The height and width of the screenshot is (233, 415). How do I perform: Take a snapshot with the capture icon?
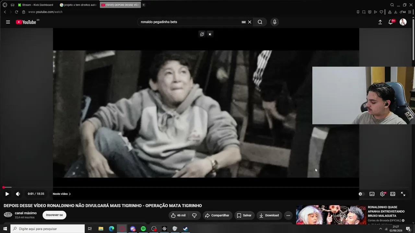pos(364,12)
